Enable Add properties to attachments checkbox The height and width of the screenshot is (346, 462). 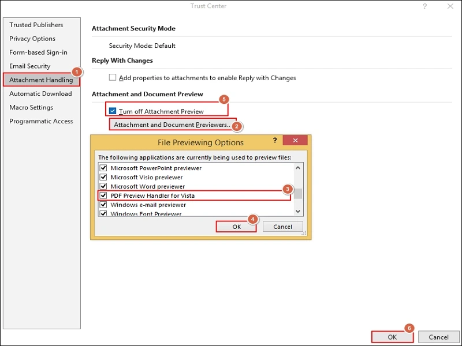(113, 77)
